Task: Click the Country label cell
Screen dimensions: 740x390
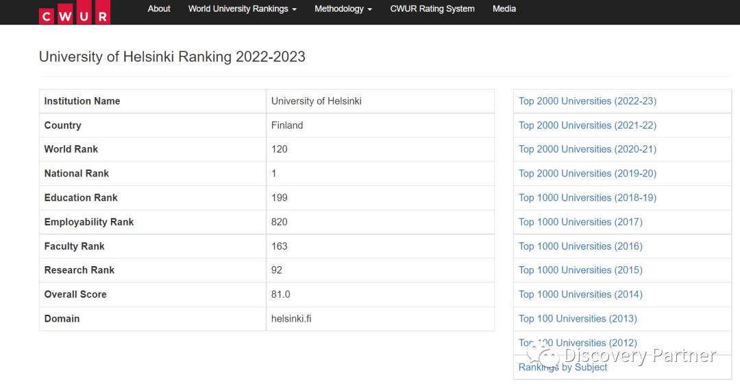Action: [x=152, y=125]
